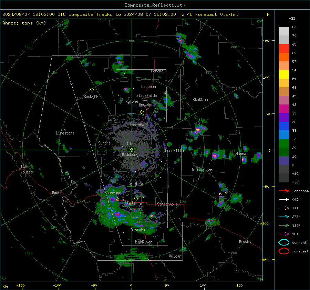Click the 30 dBZ blue color swatch

point(284,134)
